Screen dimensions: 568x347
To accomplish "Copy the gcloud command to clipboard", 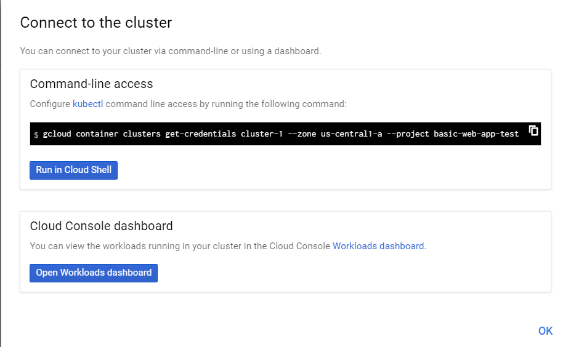I will point(534,130).
